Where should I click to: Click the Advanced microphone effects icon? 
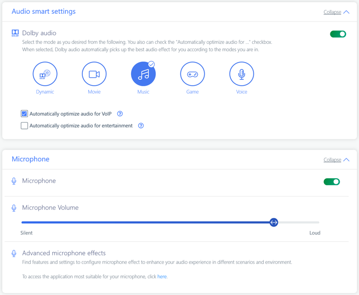point(14,253)
